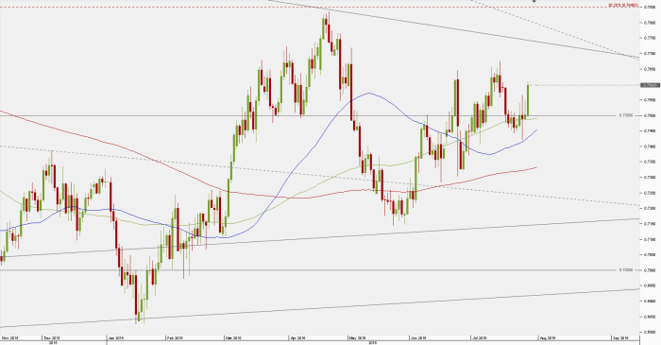Click the Sep 2016 time axis label
Image resolution: width=661 pixels, height=345 pixels.
click(620, 337)
